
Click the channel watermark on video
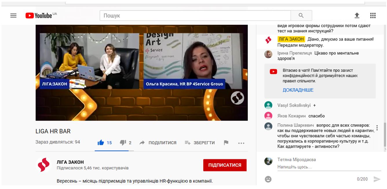(237, 98)
